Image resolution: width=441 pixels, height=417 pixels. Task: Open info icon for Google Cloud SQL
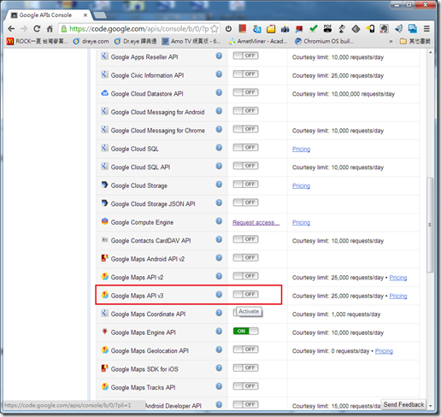[x=219, y=148]
